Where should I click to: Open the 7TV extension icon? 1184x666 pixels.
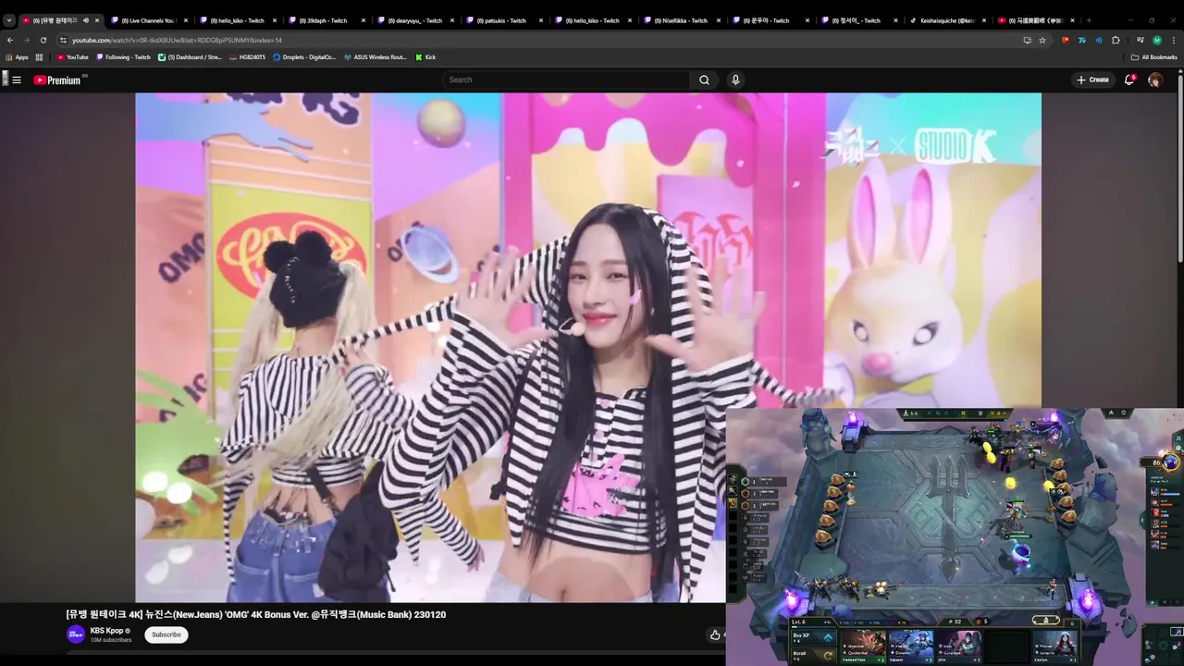point(1082,40)
